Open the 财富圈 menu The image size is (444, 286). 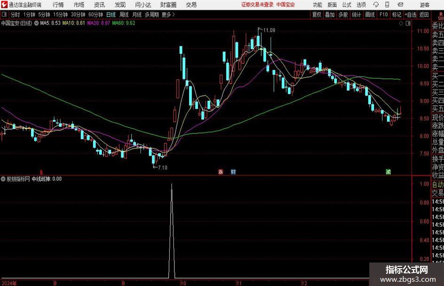[x=168, y=5]
